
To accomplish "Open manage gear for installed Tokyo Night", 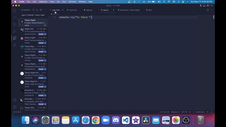I will point(45,25).
